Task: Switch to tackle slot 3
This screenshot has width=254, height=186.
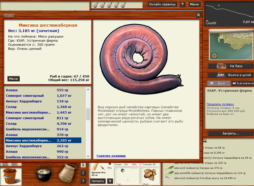Action: pos(83,181)
